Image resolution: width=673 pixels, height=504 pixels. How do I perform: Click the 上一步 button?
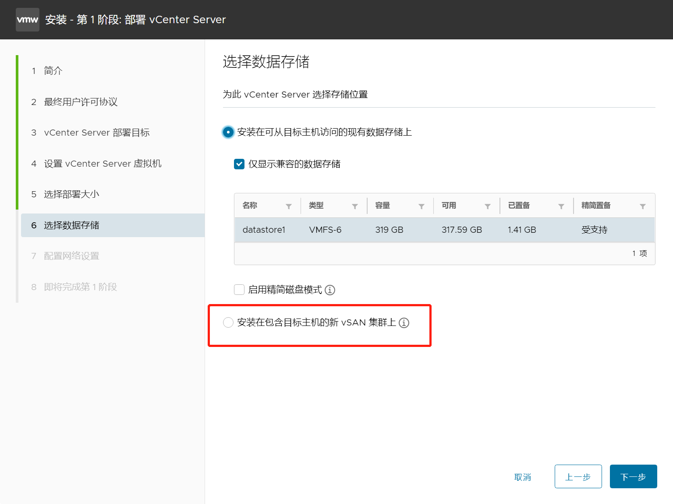tap(578, 476)
